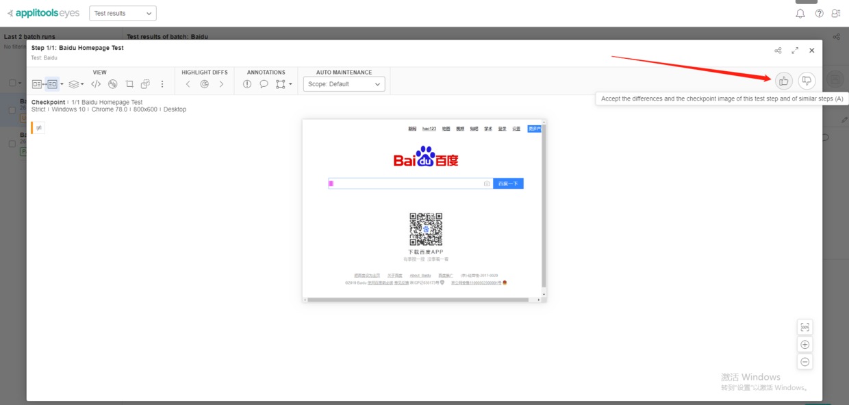Select the annotation region tool

tap(281, 84)
